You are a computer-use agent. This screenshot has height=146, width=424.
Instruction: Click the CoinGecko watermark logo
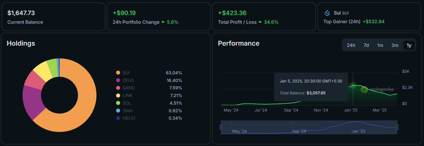click(x=377, y=89)
